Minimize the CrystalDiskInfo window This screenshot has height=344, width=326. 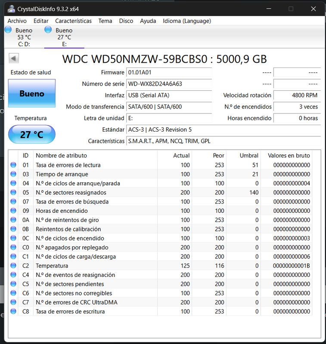[269, 9]
